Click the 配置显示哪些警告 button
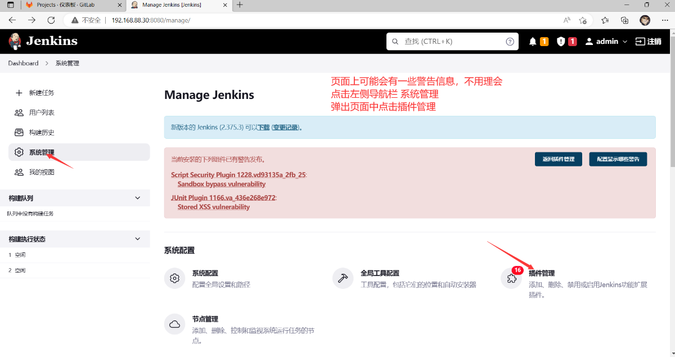675x357 pixels. point(618,159)
